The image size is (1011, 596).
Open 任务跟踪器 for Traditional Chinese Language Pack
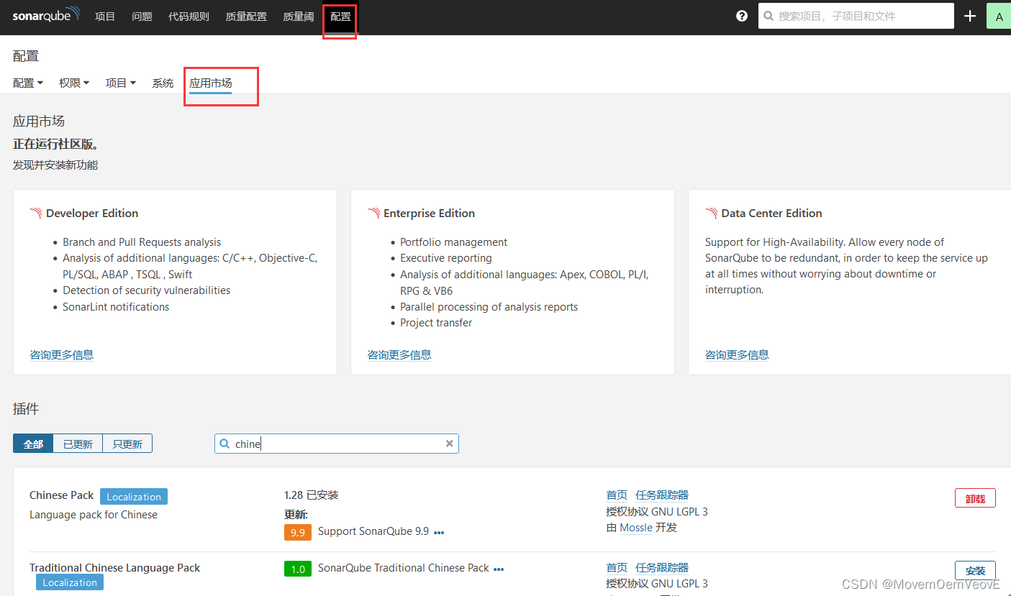pyautogui.click(x=662, y=567)
